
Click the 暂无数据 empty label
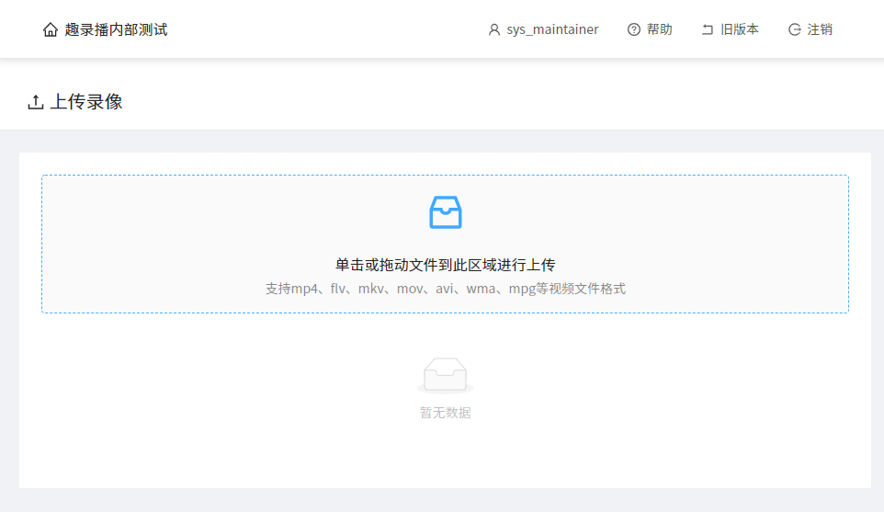[446, 413]
